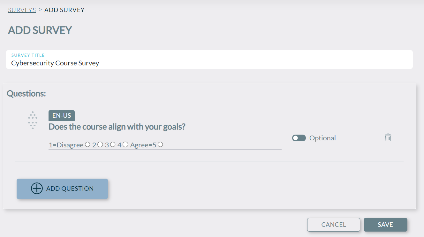
Task: Open the SURVEYS breadcrumb link
Action: (x=22, y=10)
